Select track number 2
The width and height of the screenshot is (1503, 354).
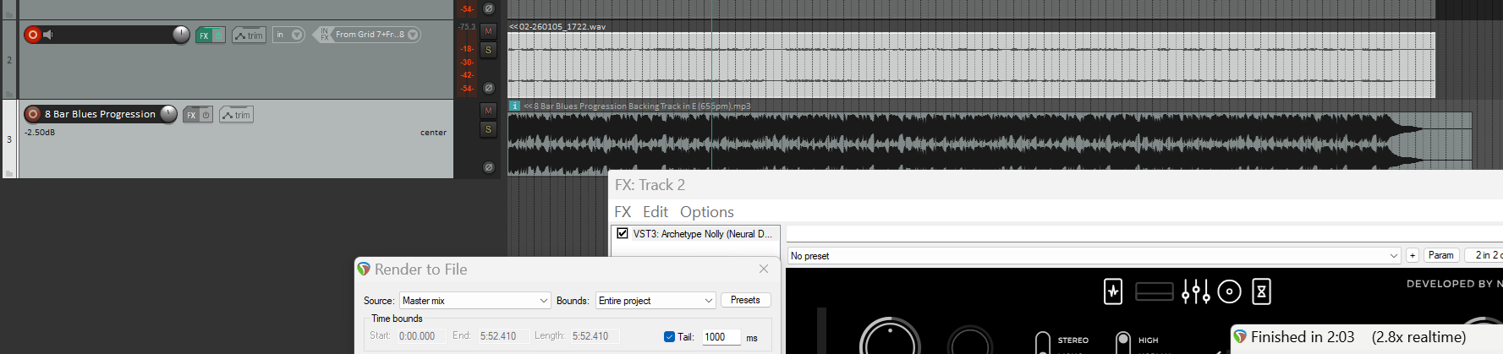(9, 60)
